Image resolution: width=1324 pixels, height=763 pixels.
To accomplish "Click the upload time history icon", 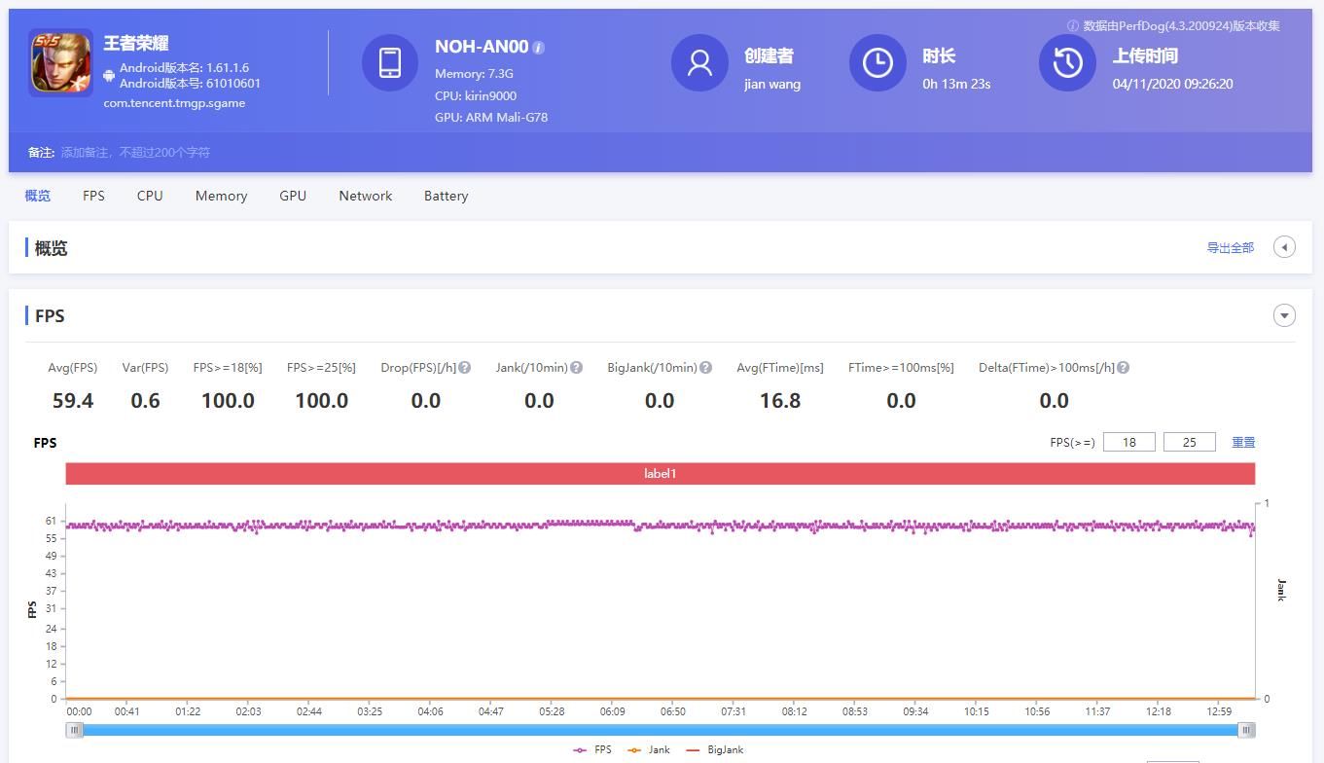I will click(1067, 62).
